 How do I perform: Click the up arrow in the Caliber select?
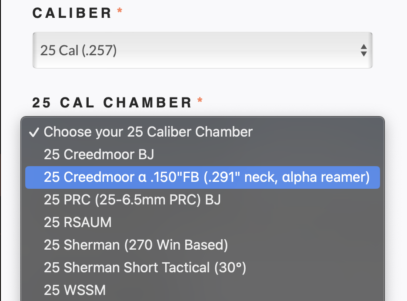click(x=364, y=47)
